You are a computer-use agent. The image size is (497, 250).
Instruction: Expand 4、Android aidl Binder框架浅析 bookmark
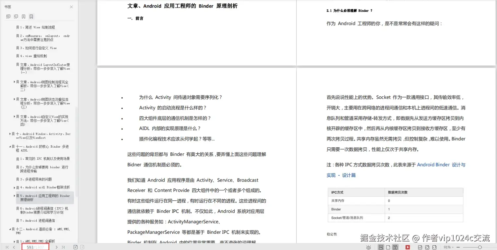[x=14, y=187]
